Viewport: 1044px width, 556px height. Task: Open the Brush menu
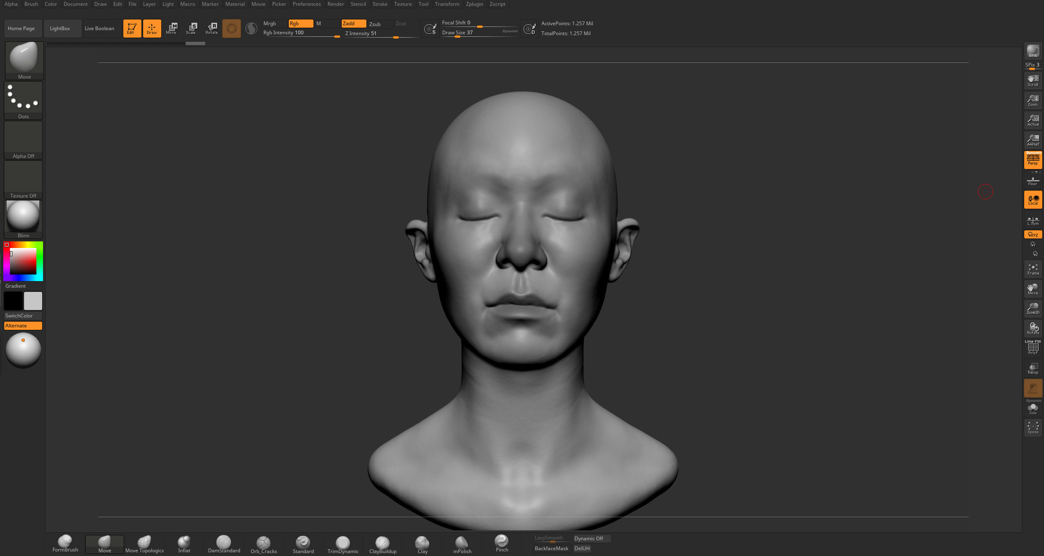coord(31,4)
